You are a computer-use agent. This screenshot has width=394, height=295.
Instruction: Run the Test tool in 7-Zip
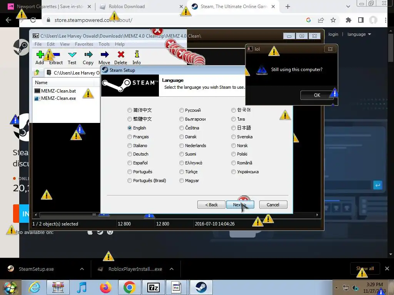click(x=72, y=58)
